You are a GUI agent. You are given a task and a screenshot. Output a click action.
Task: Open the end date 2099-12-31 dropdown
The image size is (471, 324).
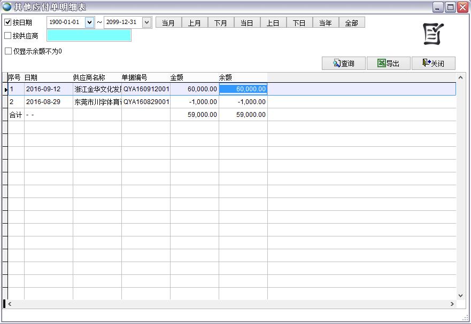point(146,22)
